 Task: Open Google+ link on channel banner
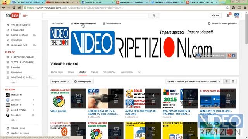pos(229,56)
